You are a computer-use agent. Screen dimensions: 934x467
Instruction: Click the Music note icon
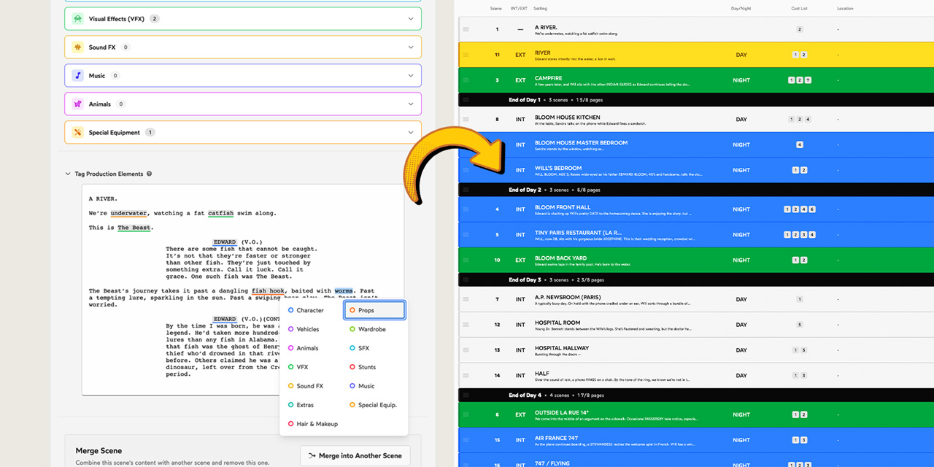77,76
